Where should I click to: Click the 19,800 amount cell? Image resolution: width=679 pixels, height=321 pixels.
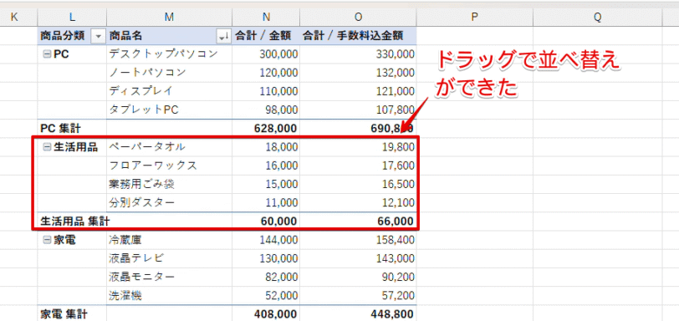point(358,147)
